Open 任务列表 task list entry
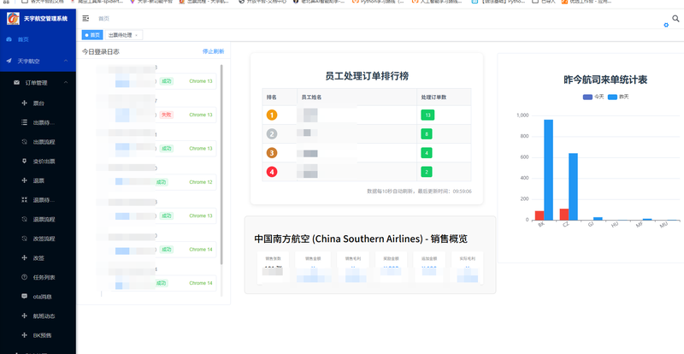The width and height of the screenshot is (684, 354). [x=44, y=277]
